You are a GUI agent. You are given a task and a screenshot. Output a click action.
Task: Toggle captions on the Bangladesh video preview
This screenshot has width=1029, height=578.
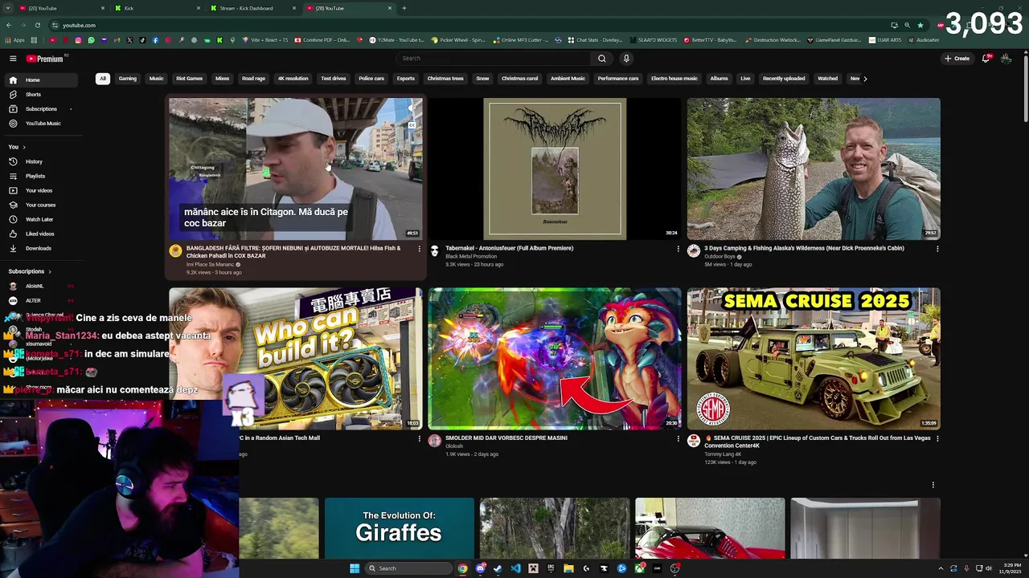point(412,125)
